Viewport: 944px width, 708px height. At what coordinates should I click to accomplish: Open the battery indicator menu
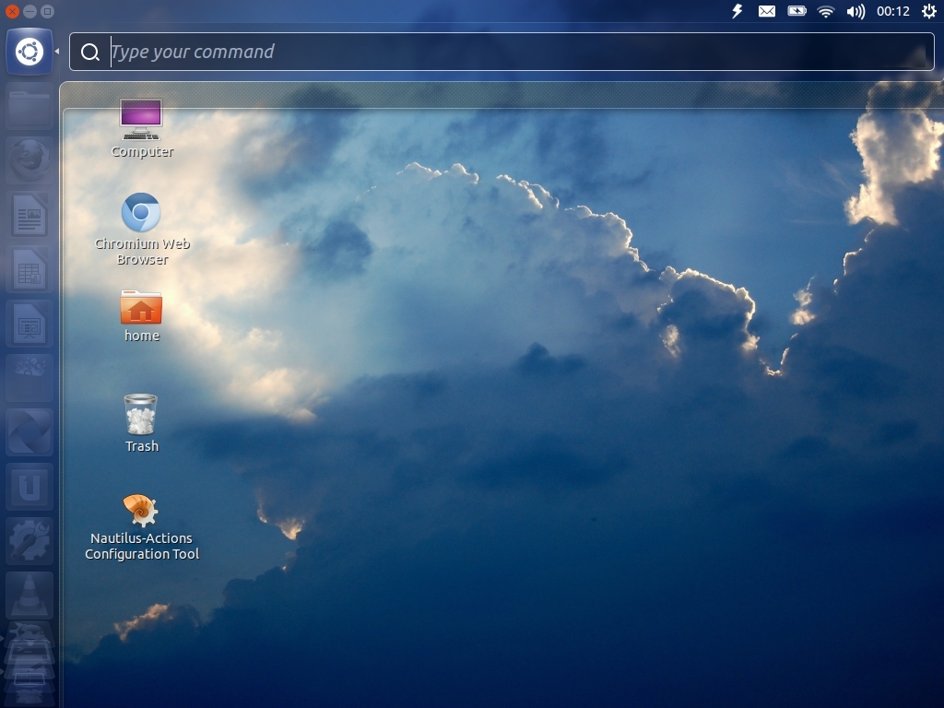(796, 11)
